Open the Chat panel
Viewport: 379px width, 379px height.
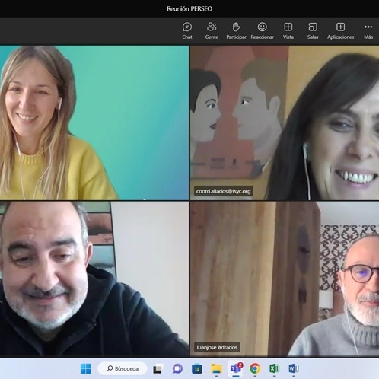(187, 30)
